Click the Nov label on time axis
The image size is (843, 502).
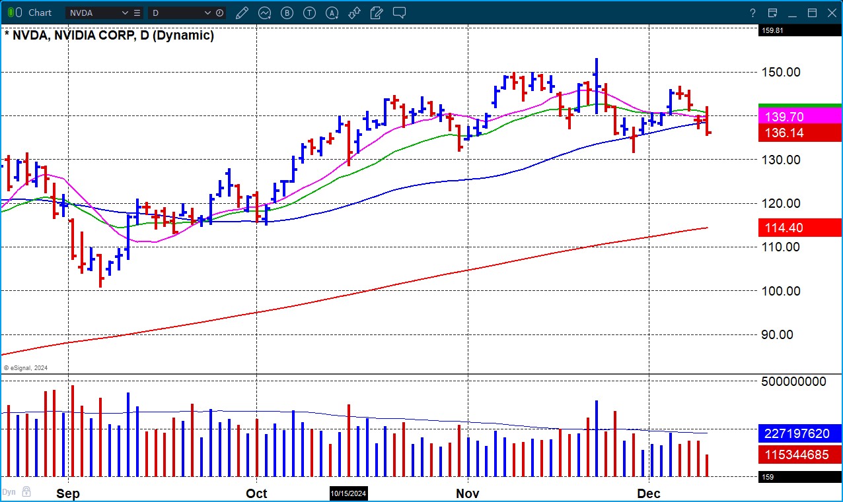[x=467, y=493]
